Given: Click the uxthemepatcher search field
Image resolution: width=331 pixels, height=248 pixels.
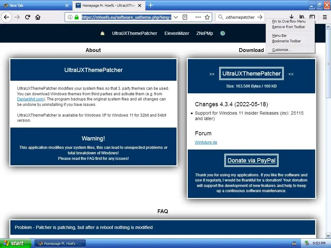Looking at the screenshot, I should point(240,17).
